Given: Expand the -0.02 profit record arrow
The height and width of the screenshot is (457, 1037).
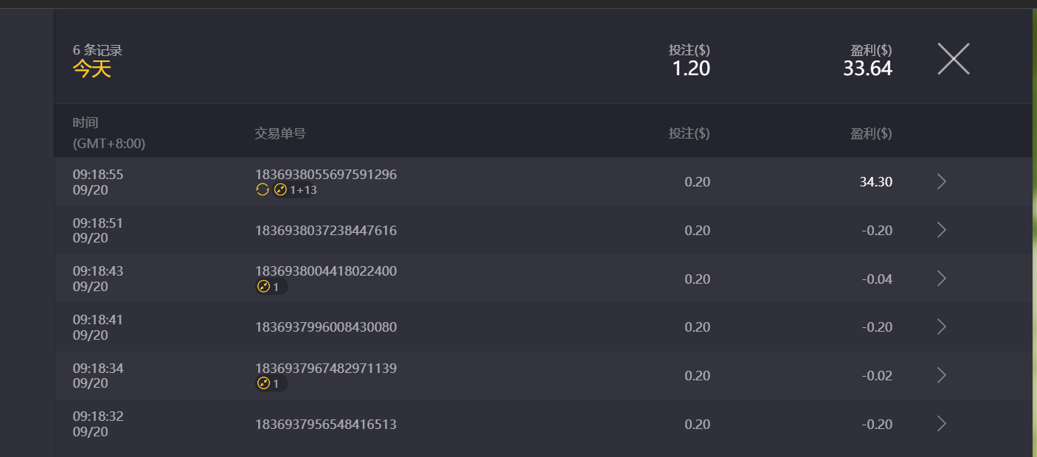Looking at the screenshot, I should [941, 375].
